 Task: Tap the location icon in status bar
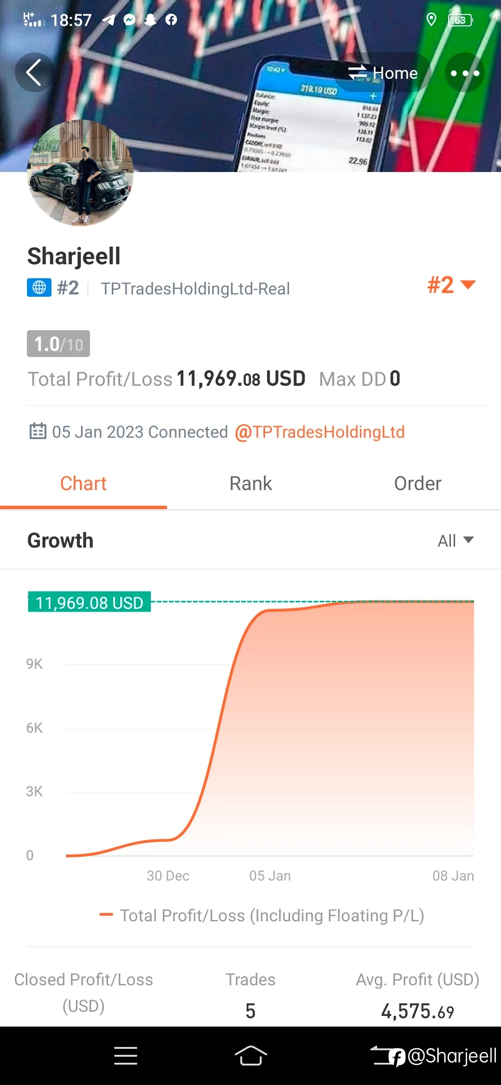point(431,19)
